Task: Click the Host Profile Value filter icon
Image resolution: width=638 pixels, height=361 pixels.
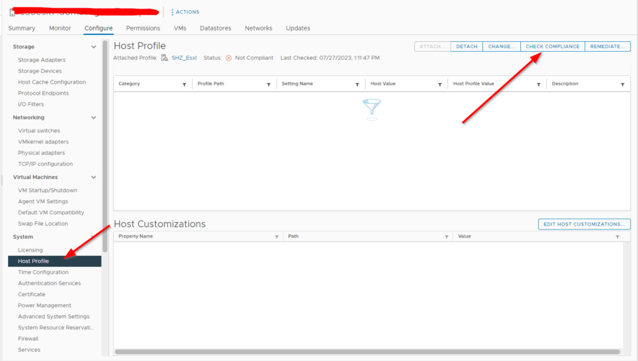Action: pyautogui.click(x=539, y=85)
